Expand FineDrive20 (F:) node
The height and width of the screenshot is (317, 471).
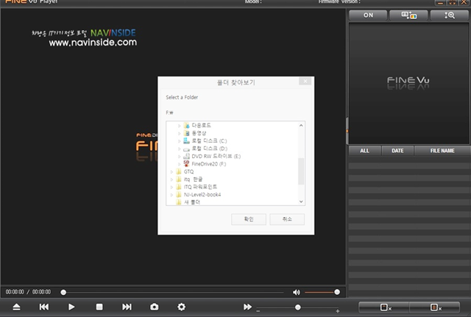pyautogui.click(x=180, y=164)
